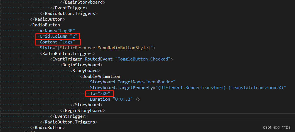Click the opening <RadioButton tag above x:Name
This screenshot has width=295, height=132.
coord(45,25)
